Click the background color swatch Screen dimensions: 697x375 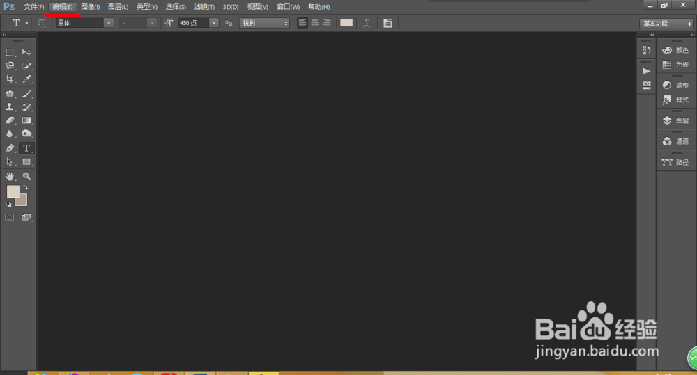(23, 202)
